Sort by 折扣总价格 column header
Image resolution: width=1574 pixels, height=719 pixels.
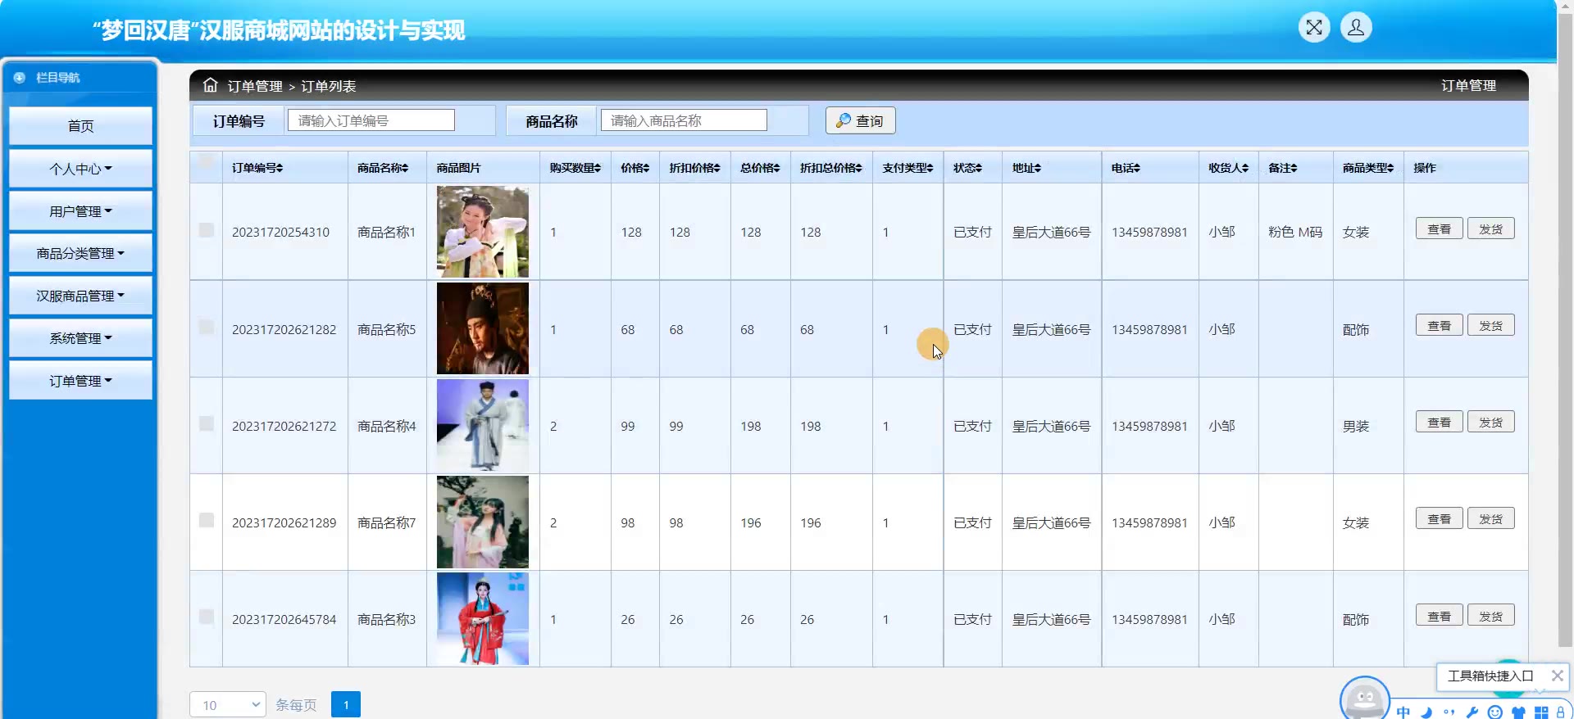click(830, 168)
